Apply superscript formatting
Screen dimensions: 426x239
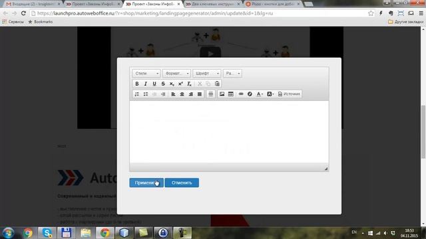click(180, 84)
